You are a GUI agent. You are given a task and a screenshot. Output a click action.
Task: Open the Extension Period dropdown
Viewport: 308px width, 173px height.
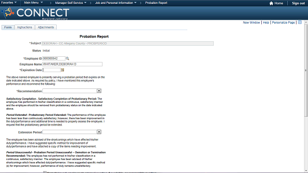pyautogui.click(x=72, y=132)
